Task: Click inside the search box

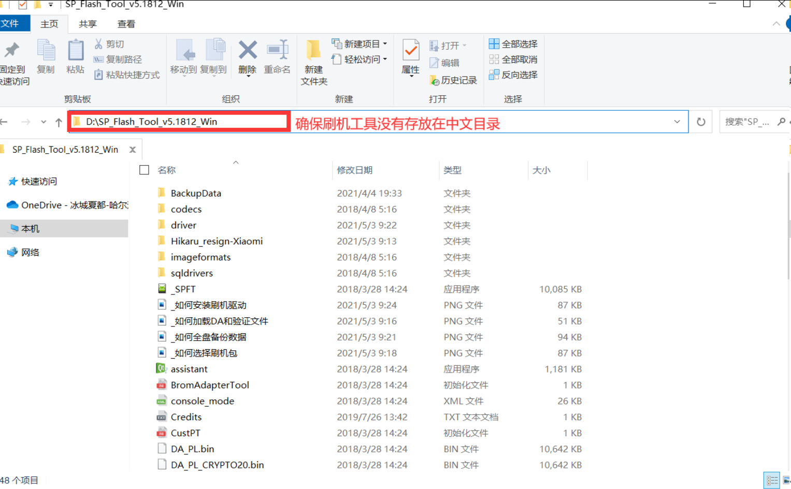Action: pyautogui.click(x=751, y=122)
